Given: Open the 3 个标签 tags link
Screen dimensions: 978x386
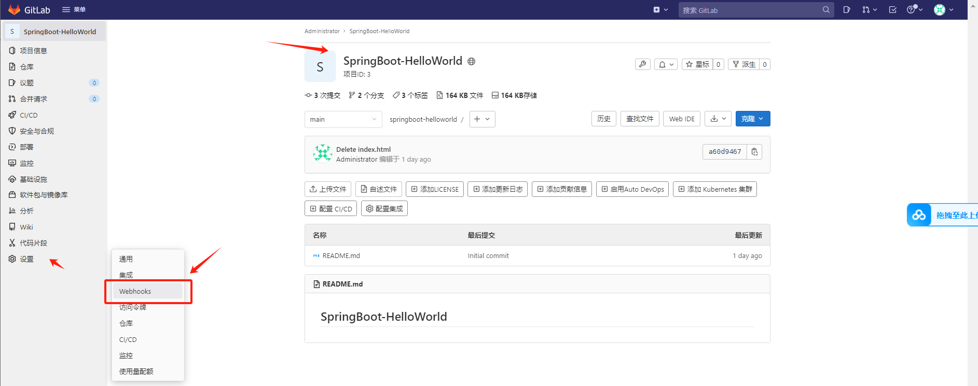Looking at the screenshot, I should (410, 95).
